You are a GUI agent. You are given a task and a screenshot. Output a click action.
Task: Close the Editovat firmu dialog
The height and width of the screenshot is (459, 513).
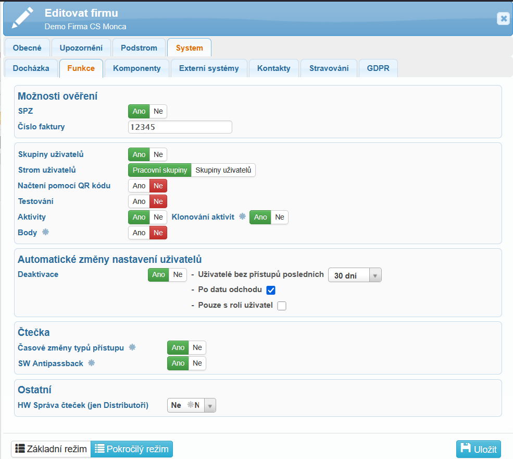503,18
